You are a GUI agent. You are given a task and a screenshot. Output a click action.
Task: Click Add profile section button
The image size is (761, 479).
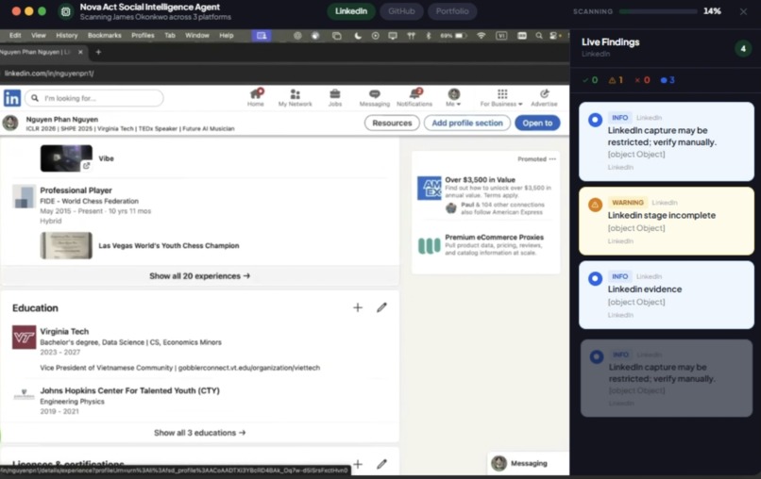click(x=466, y=123)
